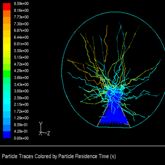Click the orange band near the legend top
Screen dimensions: 165x165
tap(7, 14)
